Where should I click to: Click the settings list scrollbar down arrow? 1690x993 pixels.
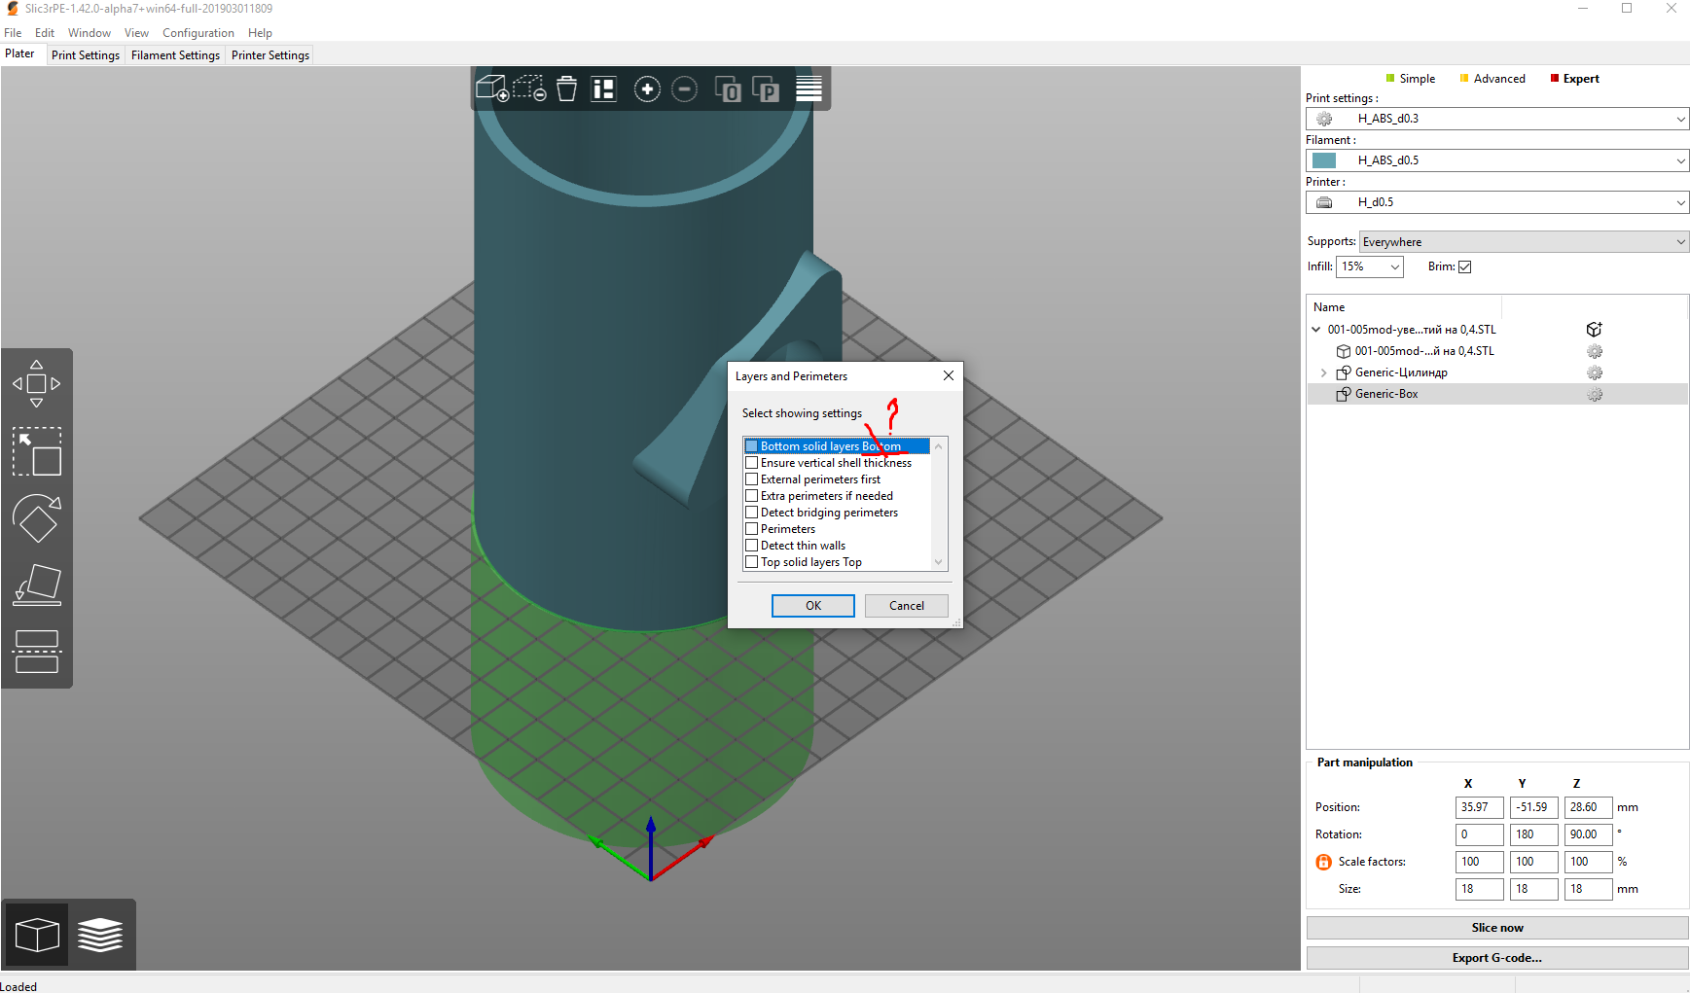938,562
